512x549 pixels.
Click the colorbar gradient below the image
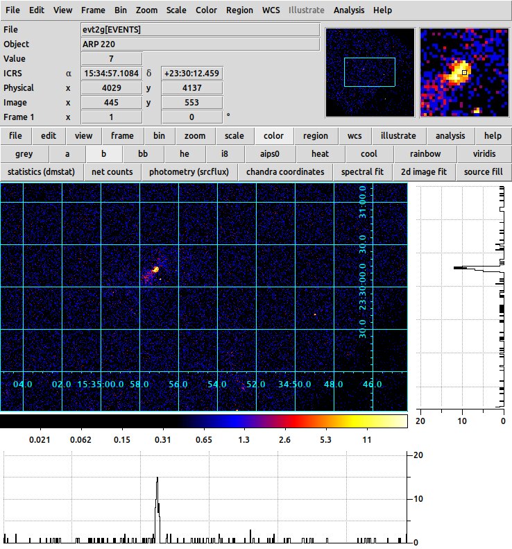(x=204, y=421)
